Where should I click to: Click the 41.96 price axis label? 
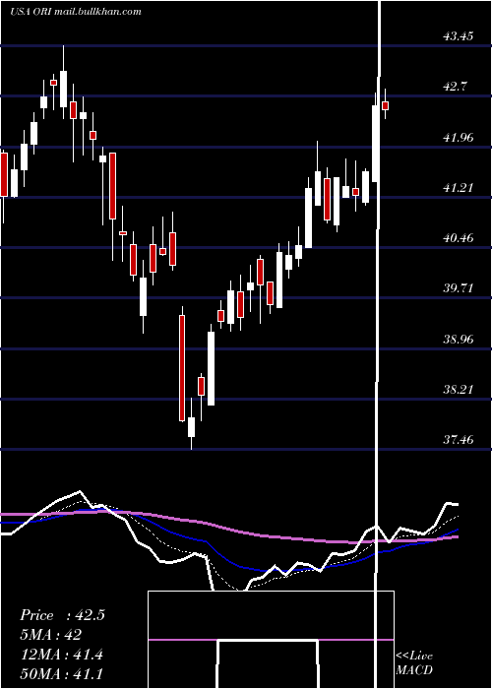coord(459,138)
